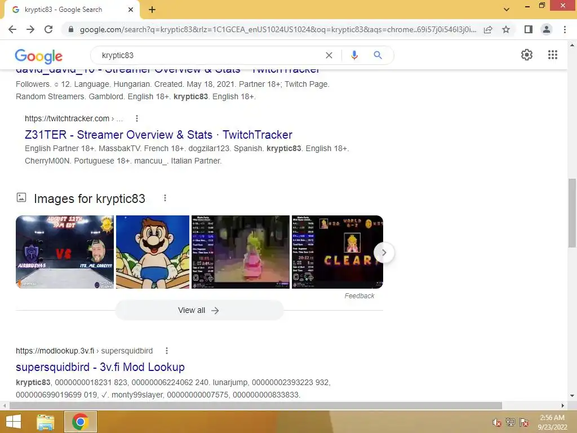Click the 2:56 AM taskbar clock
The width and height of the screenshot is (577, 433).
[552, 422]
